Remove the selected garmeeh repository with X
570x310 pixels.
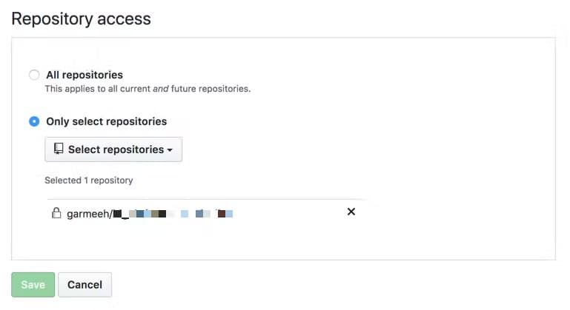coord(351,212)
